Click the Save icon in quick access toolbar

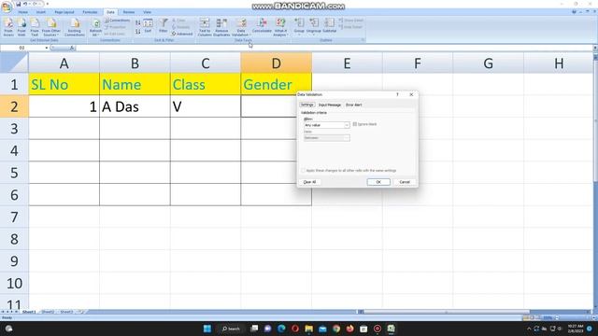[x=18, y=4]
